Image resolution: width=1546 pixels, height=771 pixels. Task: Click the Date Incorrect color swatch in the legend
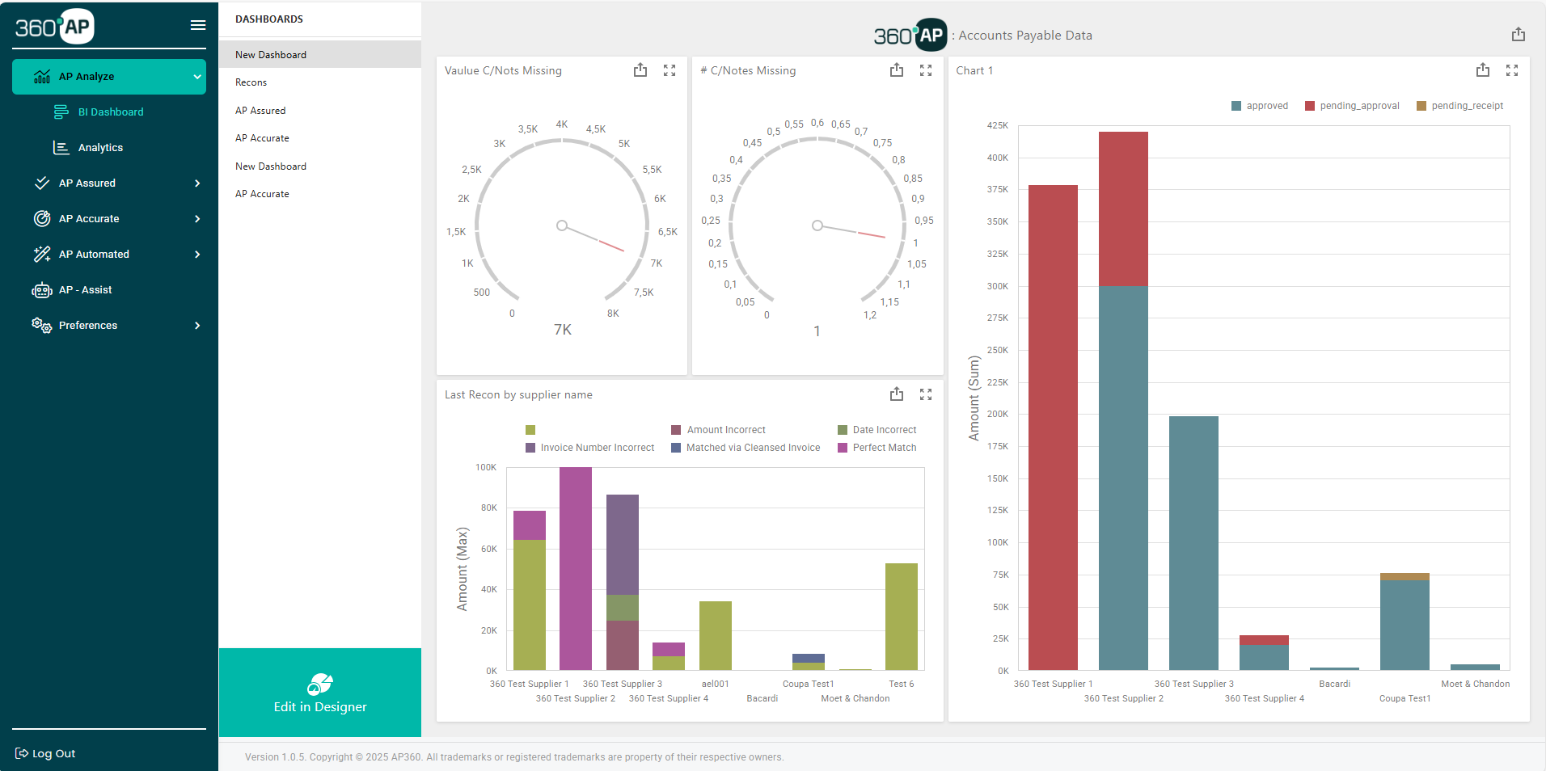click(843, 429)
